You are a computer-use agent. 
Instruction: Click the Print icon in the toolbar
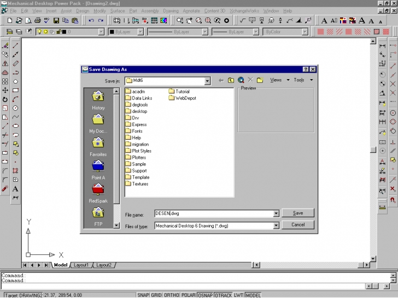click(x=38, y=21)
